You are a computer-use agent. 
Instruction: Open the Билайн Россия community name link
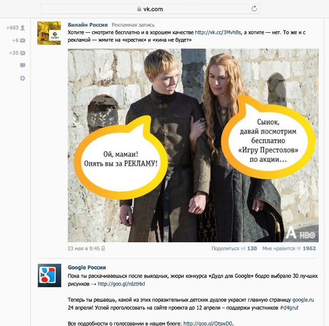[x=88, y=25]
